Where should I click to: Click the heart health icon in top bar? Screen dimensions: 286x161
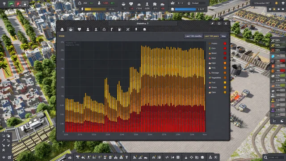click(131, 4)
